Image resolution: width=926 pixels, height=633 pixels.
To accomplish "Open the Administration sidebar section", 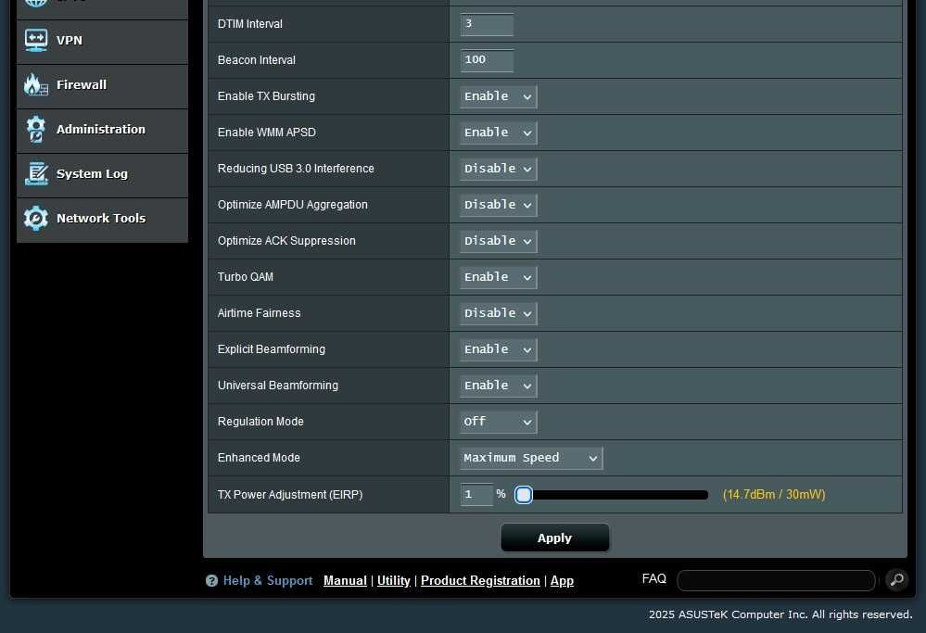I will tap(102, 130).
